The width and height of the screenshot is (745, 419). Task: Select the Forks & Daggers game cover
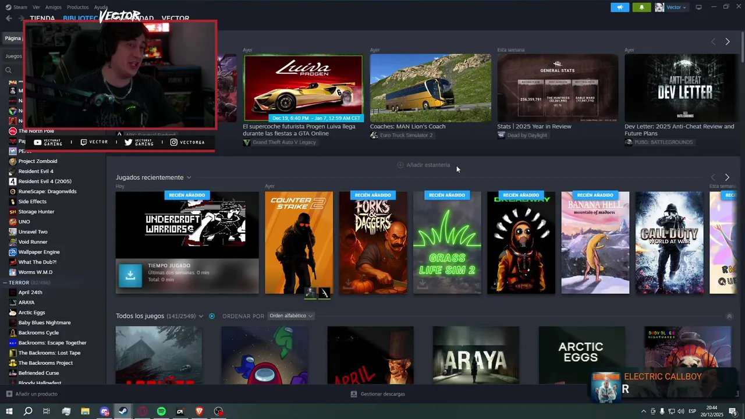373,243
